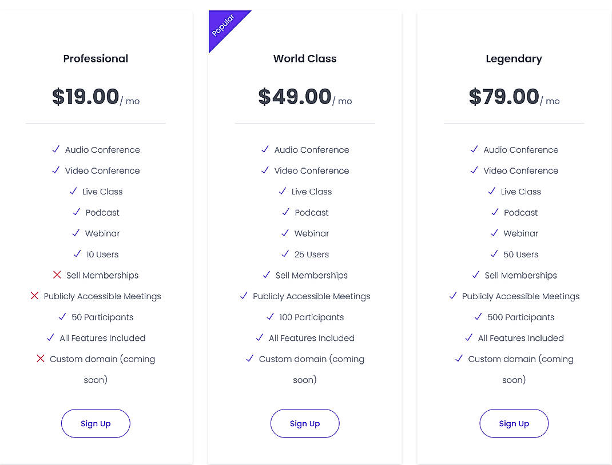Click the check icon beside 500 Participants in Legendary
612x465 pixels.
(478, 317)
